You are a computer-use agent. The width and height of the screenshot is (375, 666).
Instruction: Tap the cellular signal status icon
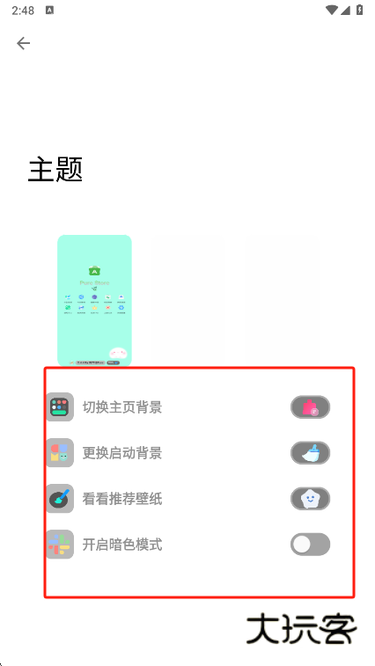pos(345,11)
